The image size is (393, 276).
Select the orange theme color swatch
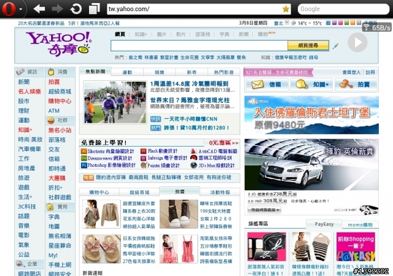click(x=352, y=23)
